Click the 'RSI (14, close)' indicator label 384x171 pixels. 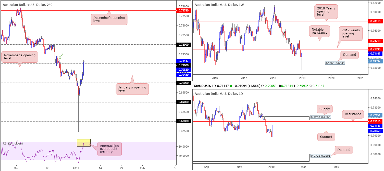coord(13,143)
